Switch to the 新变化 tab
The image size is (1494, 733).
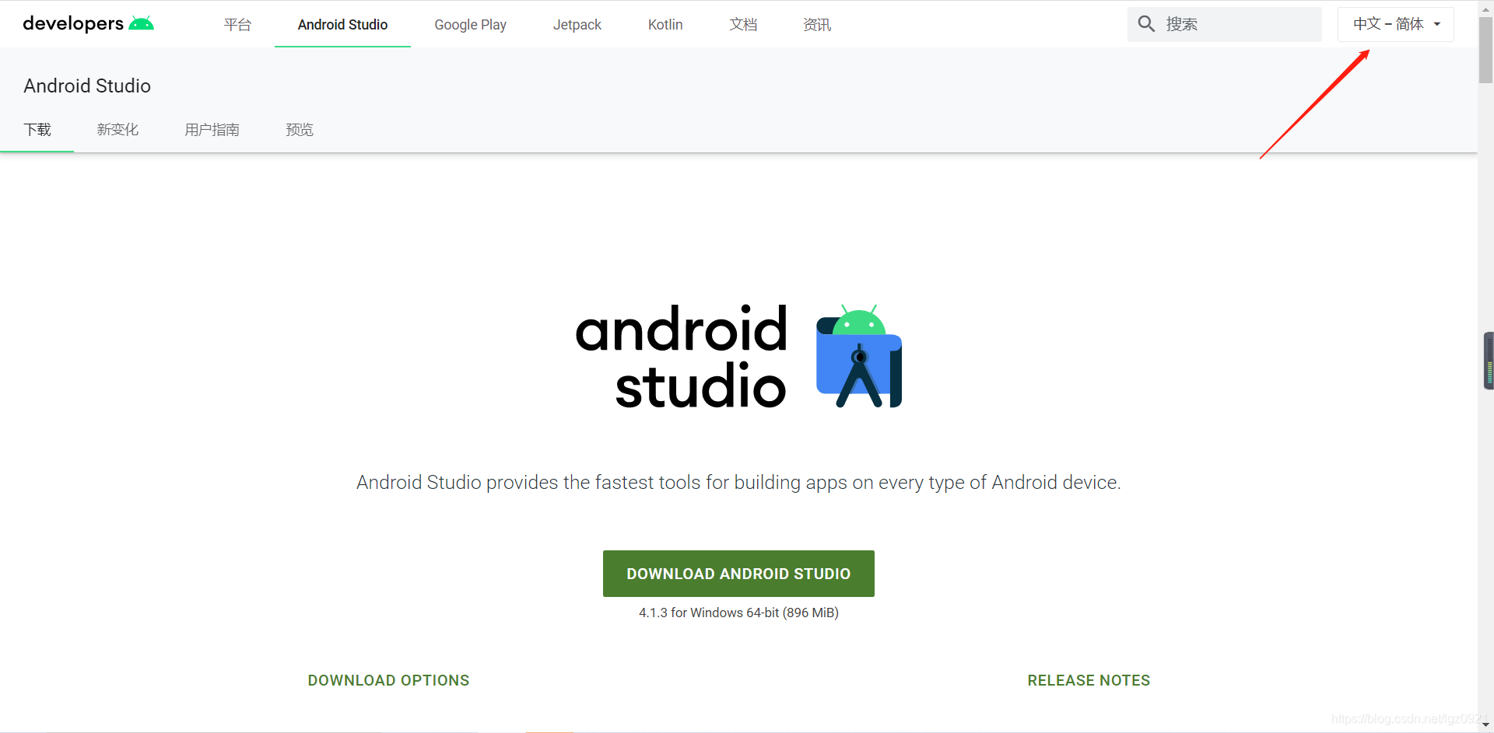(x=117, y=130)
